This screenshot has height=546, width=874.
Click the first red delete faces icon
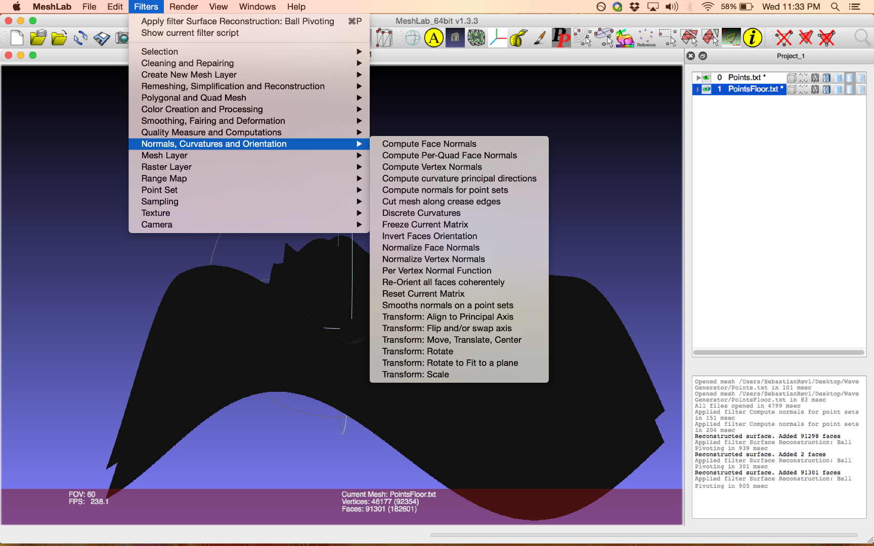(784, 38)
